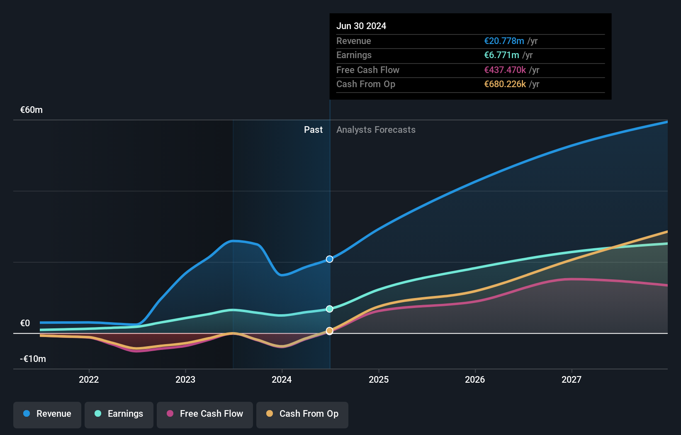Click the Revenue value in the tooltip

click(503, 41)
